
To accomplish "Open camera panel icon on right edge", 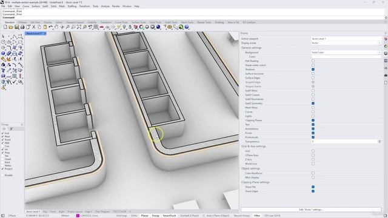I will click(386, 75).
